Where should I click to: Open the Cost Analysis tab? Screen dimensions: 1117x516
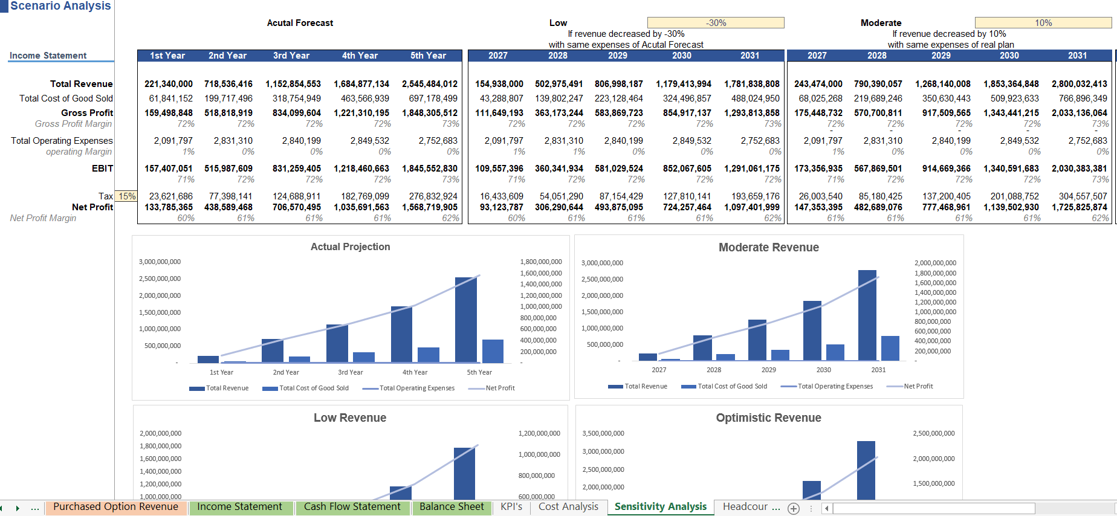click(568, 507)
